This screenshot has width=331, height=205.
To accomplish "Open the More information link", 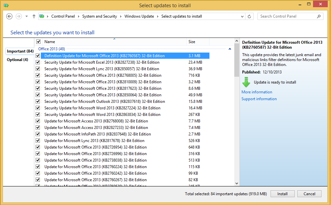I will pyautogui.click(x=257, y=92).
